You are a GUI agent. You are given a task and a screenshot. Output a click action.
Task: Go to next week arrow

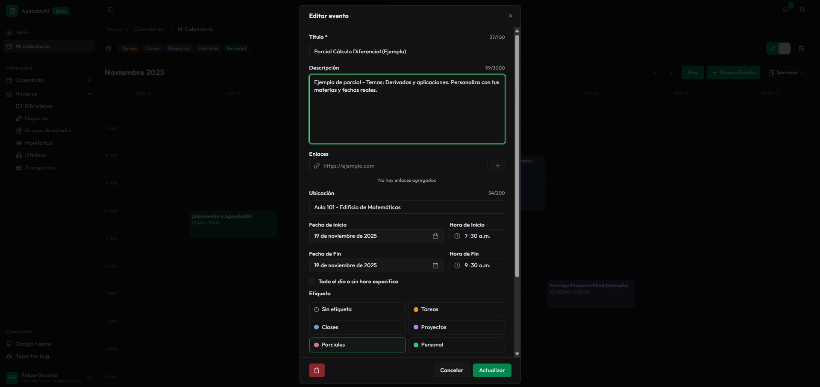[x=671, y=73]
